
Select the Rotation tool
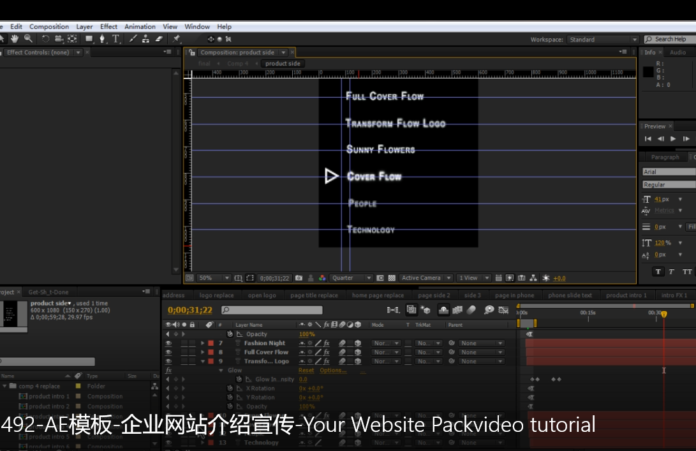(x=45, y=39)
